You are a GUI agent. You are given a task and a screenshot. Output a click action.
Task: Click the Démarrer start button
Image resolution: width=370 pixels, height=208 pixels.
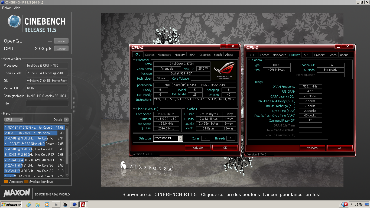tap(11, 204)
